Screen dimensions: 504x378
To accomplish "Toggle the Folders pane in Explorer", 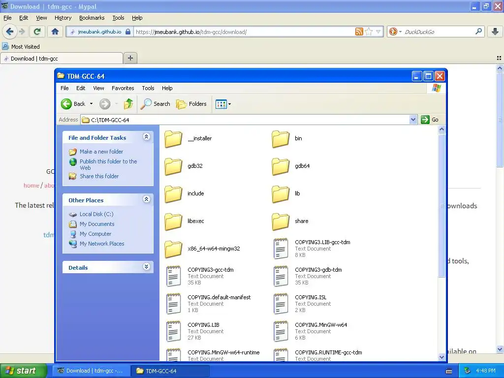I will click(191, 104).
